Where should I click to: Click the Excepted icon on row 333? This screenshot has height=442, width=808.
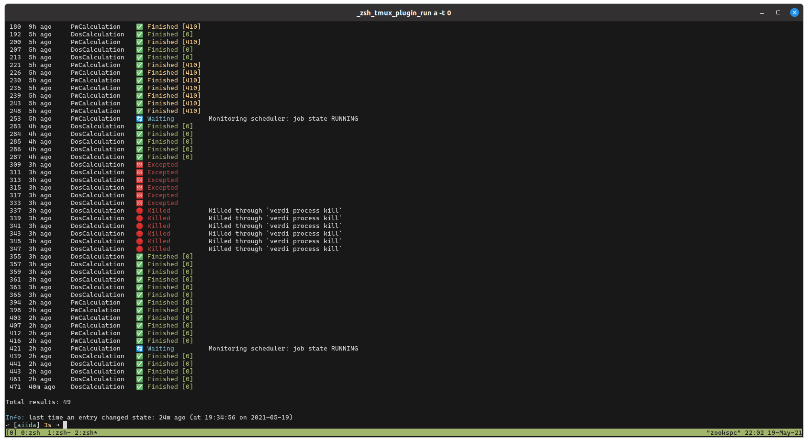click(x=139, y=203)
